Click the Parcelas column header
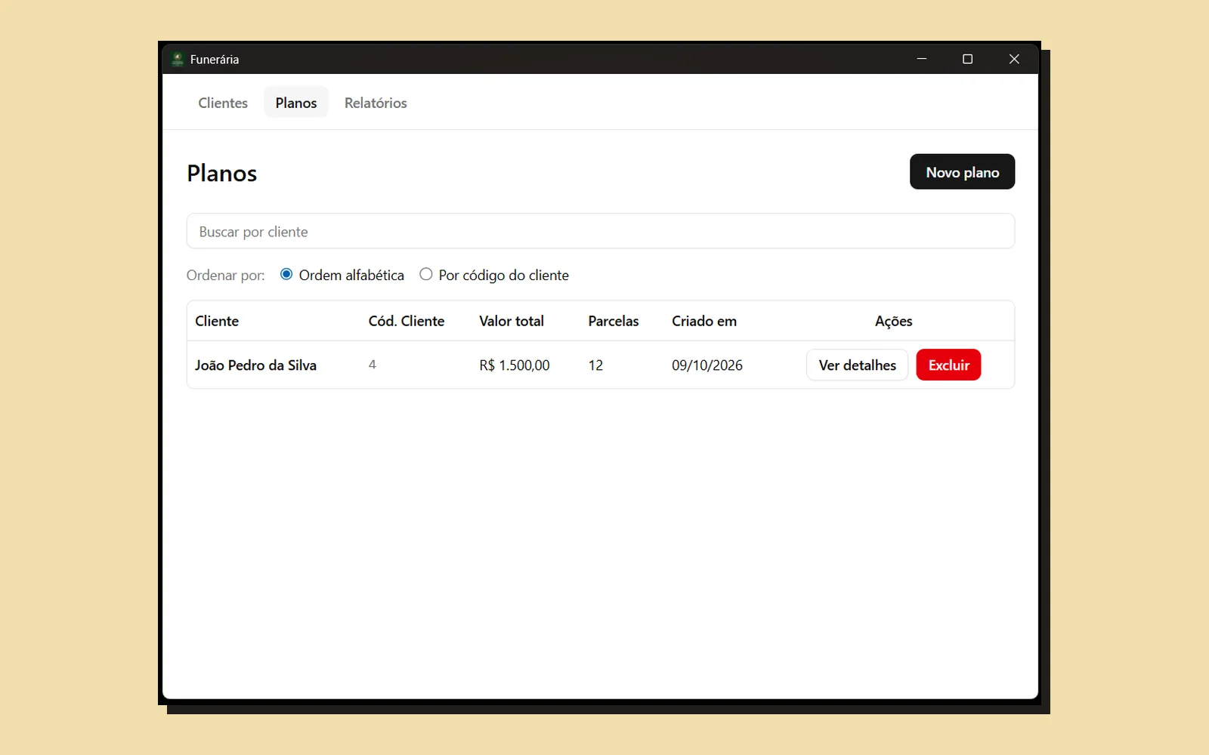Image resolution: width=1209 pixels, height=755 pixels. point(614,321)
